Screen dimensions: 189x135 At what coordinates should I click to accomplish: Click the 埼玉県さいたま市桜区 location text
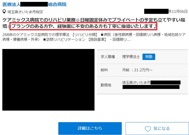coord(25,12)
